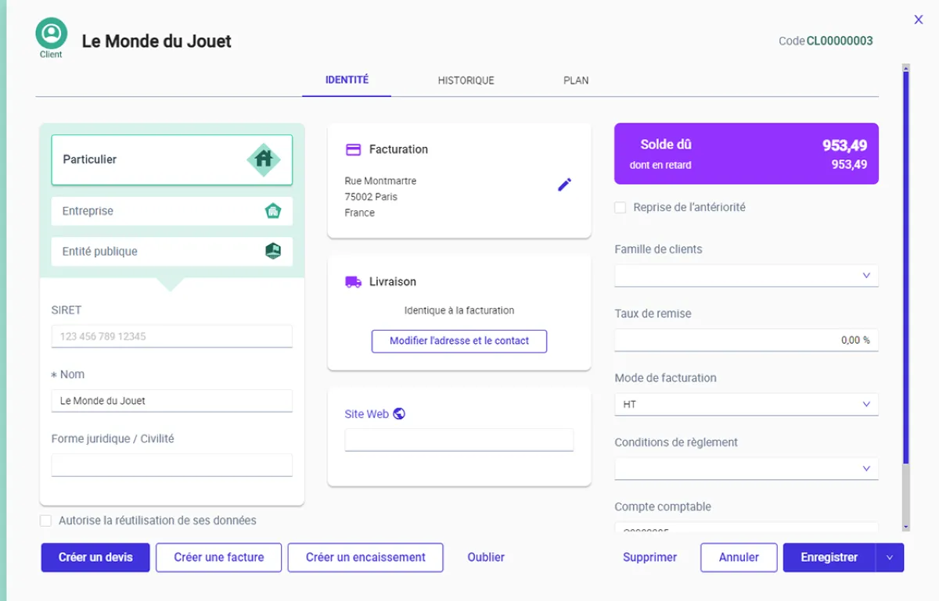Click the Client avatar icon

[x=51, y=34]
